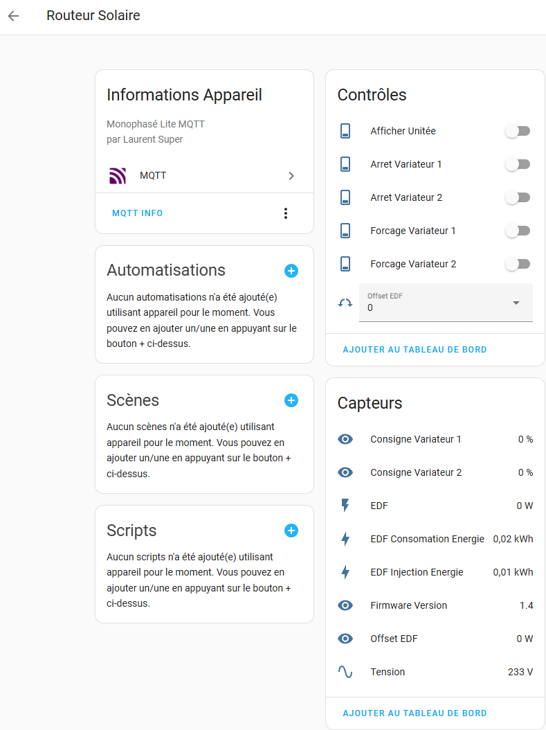
Task: Toggle the Forcage Variateur 1 switch
Action: pyautogui.click(x=518, y=231)
